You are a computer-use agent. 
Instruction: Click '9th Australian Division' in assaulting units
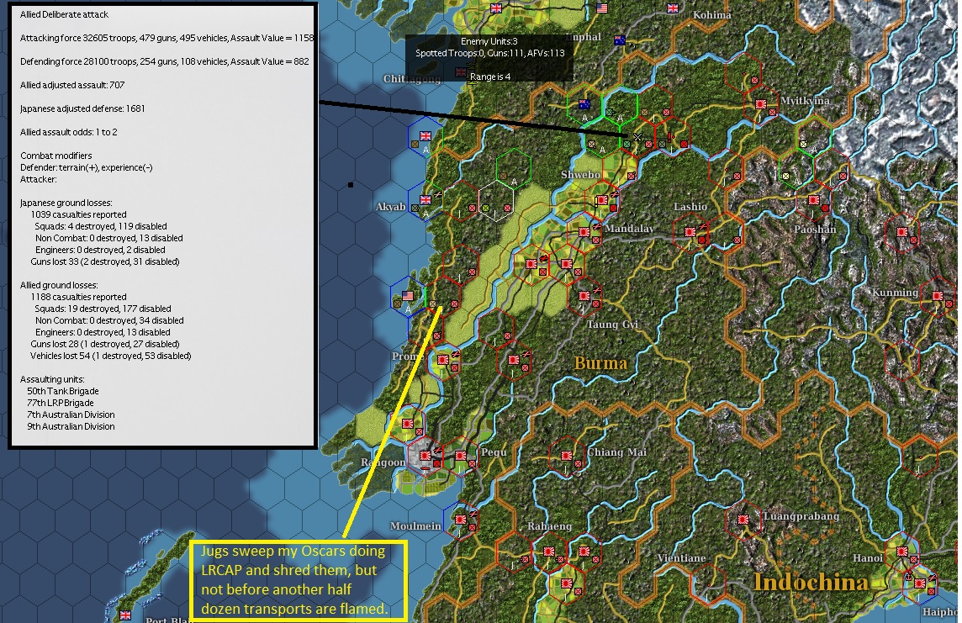point(71,426)
